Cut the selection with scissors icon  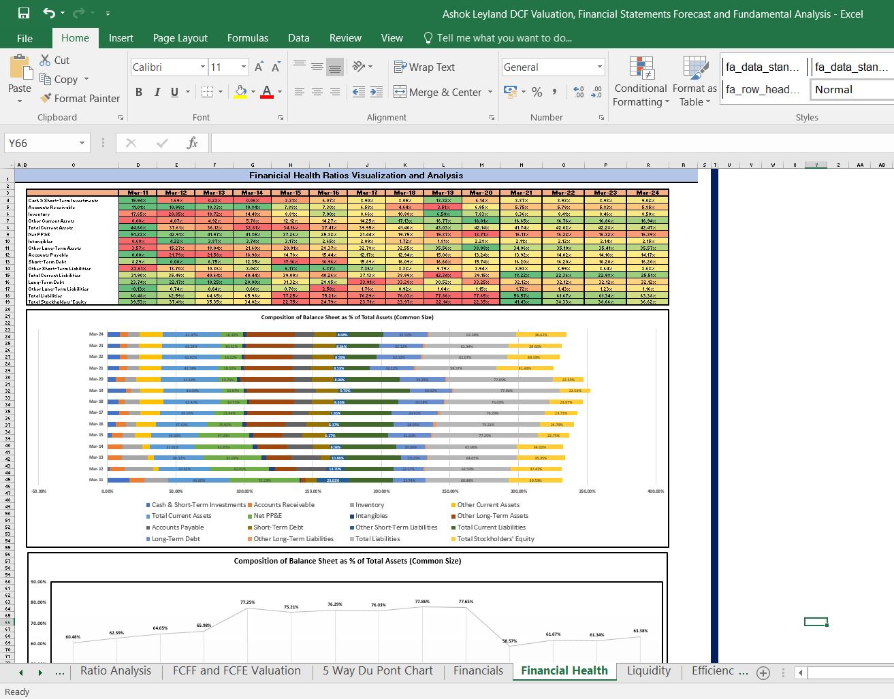click(x=54, y=60)
